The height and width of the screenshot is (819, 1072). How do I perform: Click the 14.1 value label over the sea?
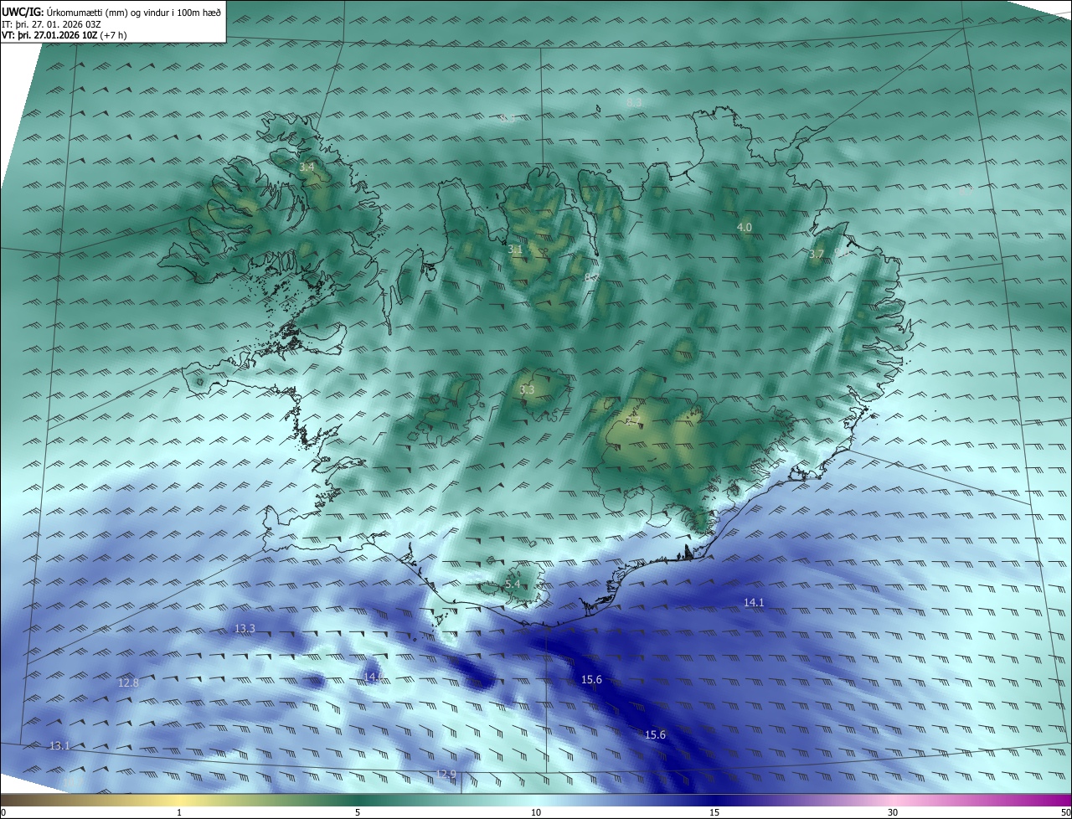click(754, 603)
